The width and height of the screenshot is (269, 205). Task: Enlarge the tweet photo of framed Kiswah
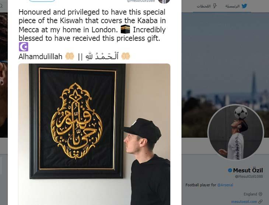coord(94,134)
